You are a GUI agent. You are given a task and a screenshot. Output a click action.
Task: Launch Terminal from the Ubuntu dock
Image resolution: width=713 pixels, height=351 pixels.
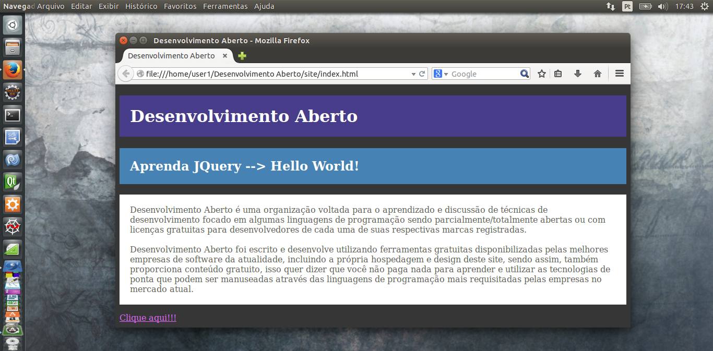13,115
